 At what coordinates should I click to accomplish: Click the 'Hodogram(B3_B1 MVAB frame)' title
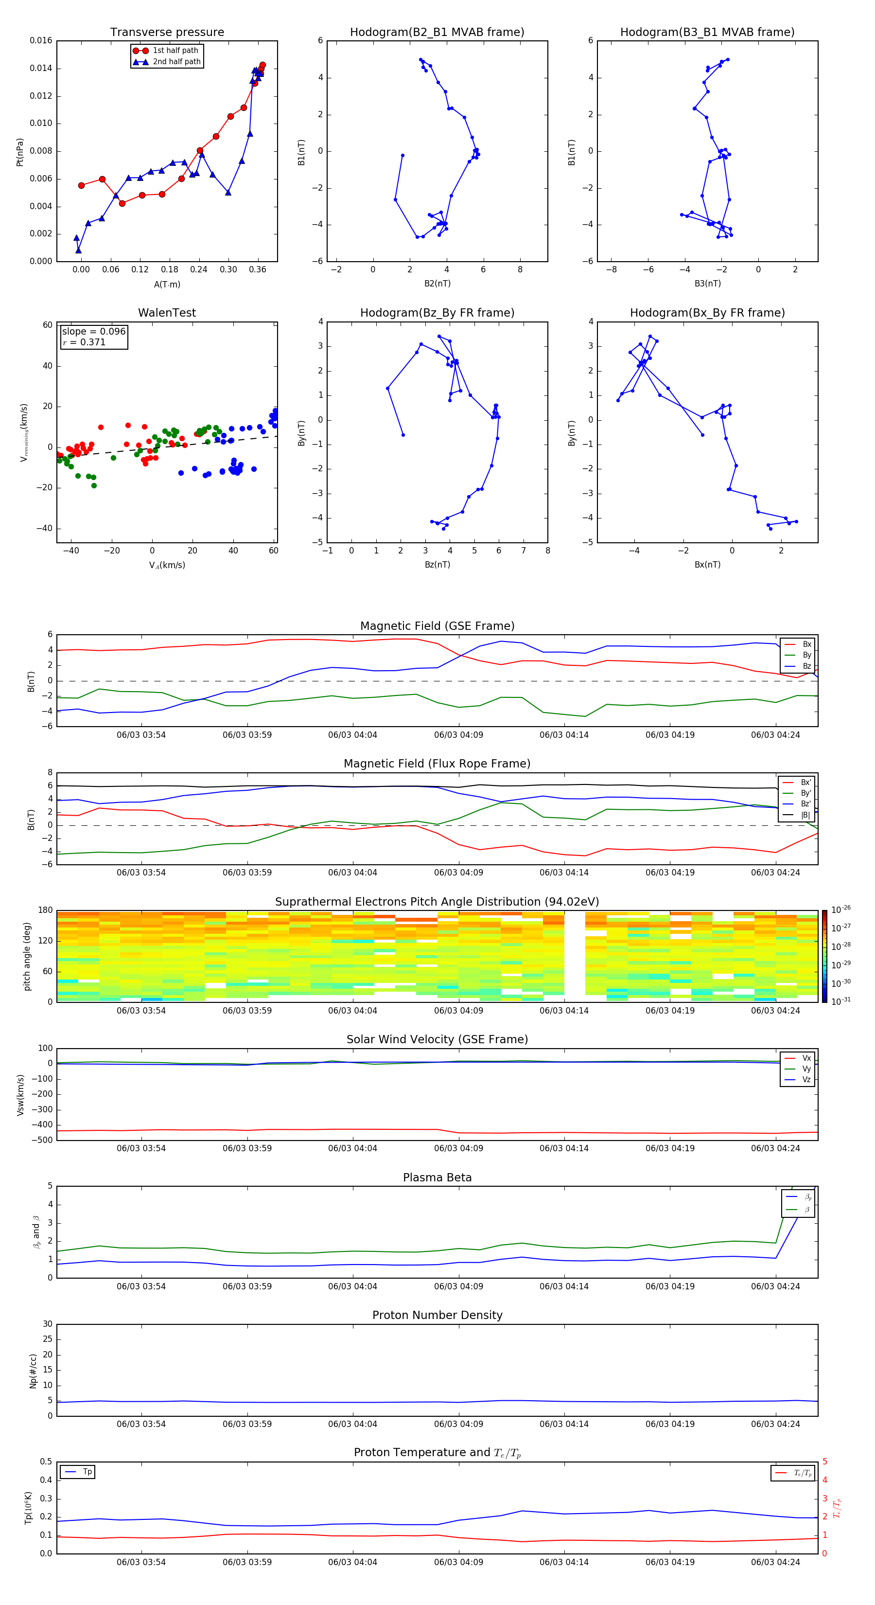pyautogui.click(x=707, y=33)
